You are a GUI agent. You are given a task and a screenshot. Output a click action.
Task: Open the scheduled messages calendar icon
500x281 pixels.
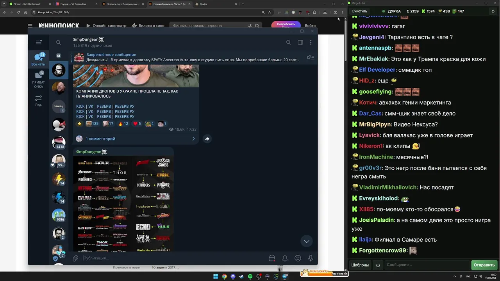tap(272, 258)
